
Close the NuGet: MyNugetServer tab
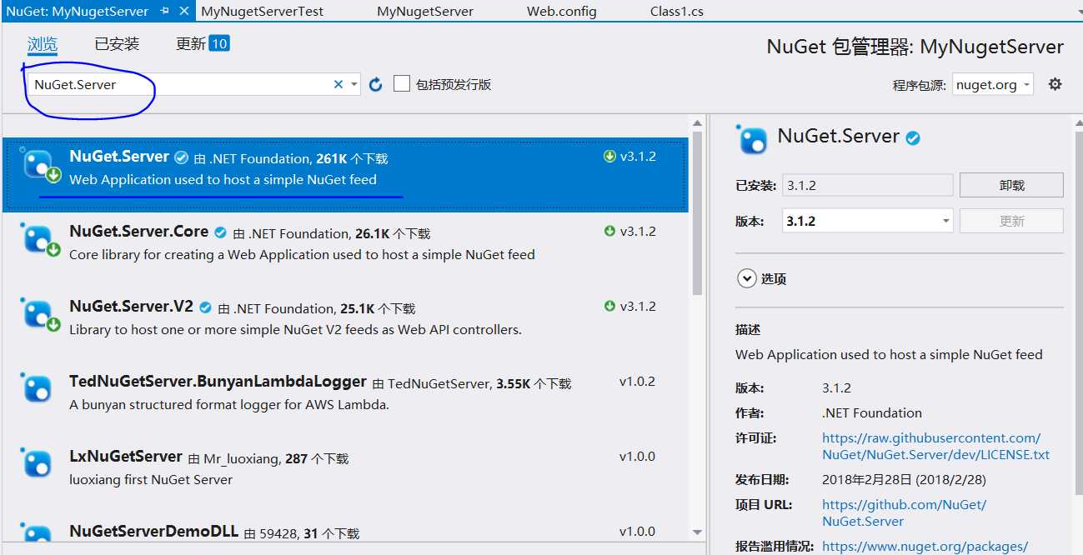click(x=186, y=12)
